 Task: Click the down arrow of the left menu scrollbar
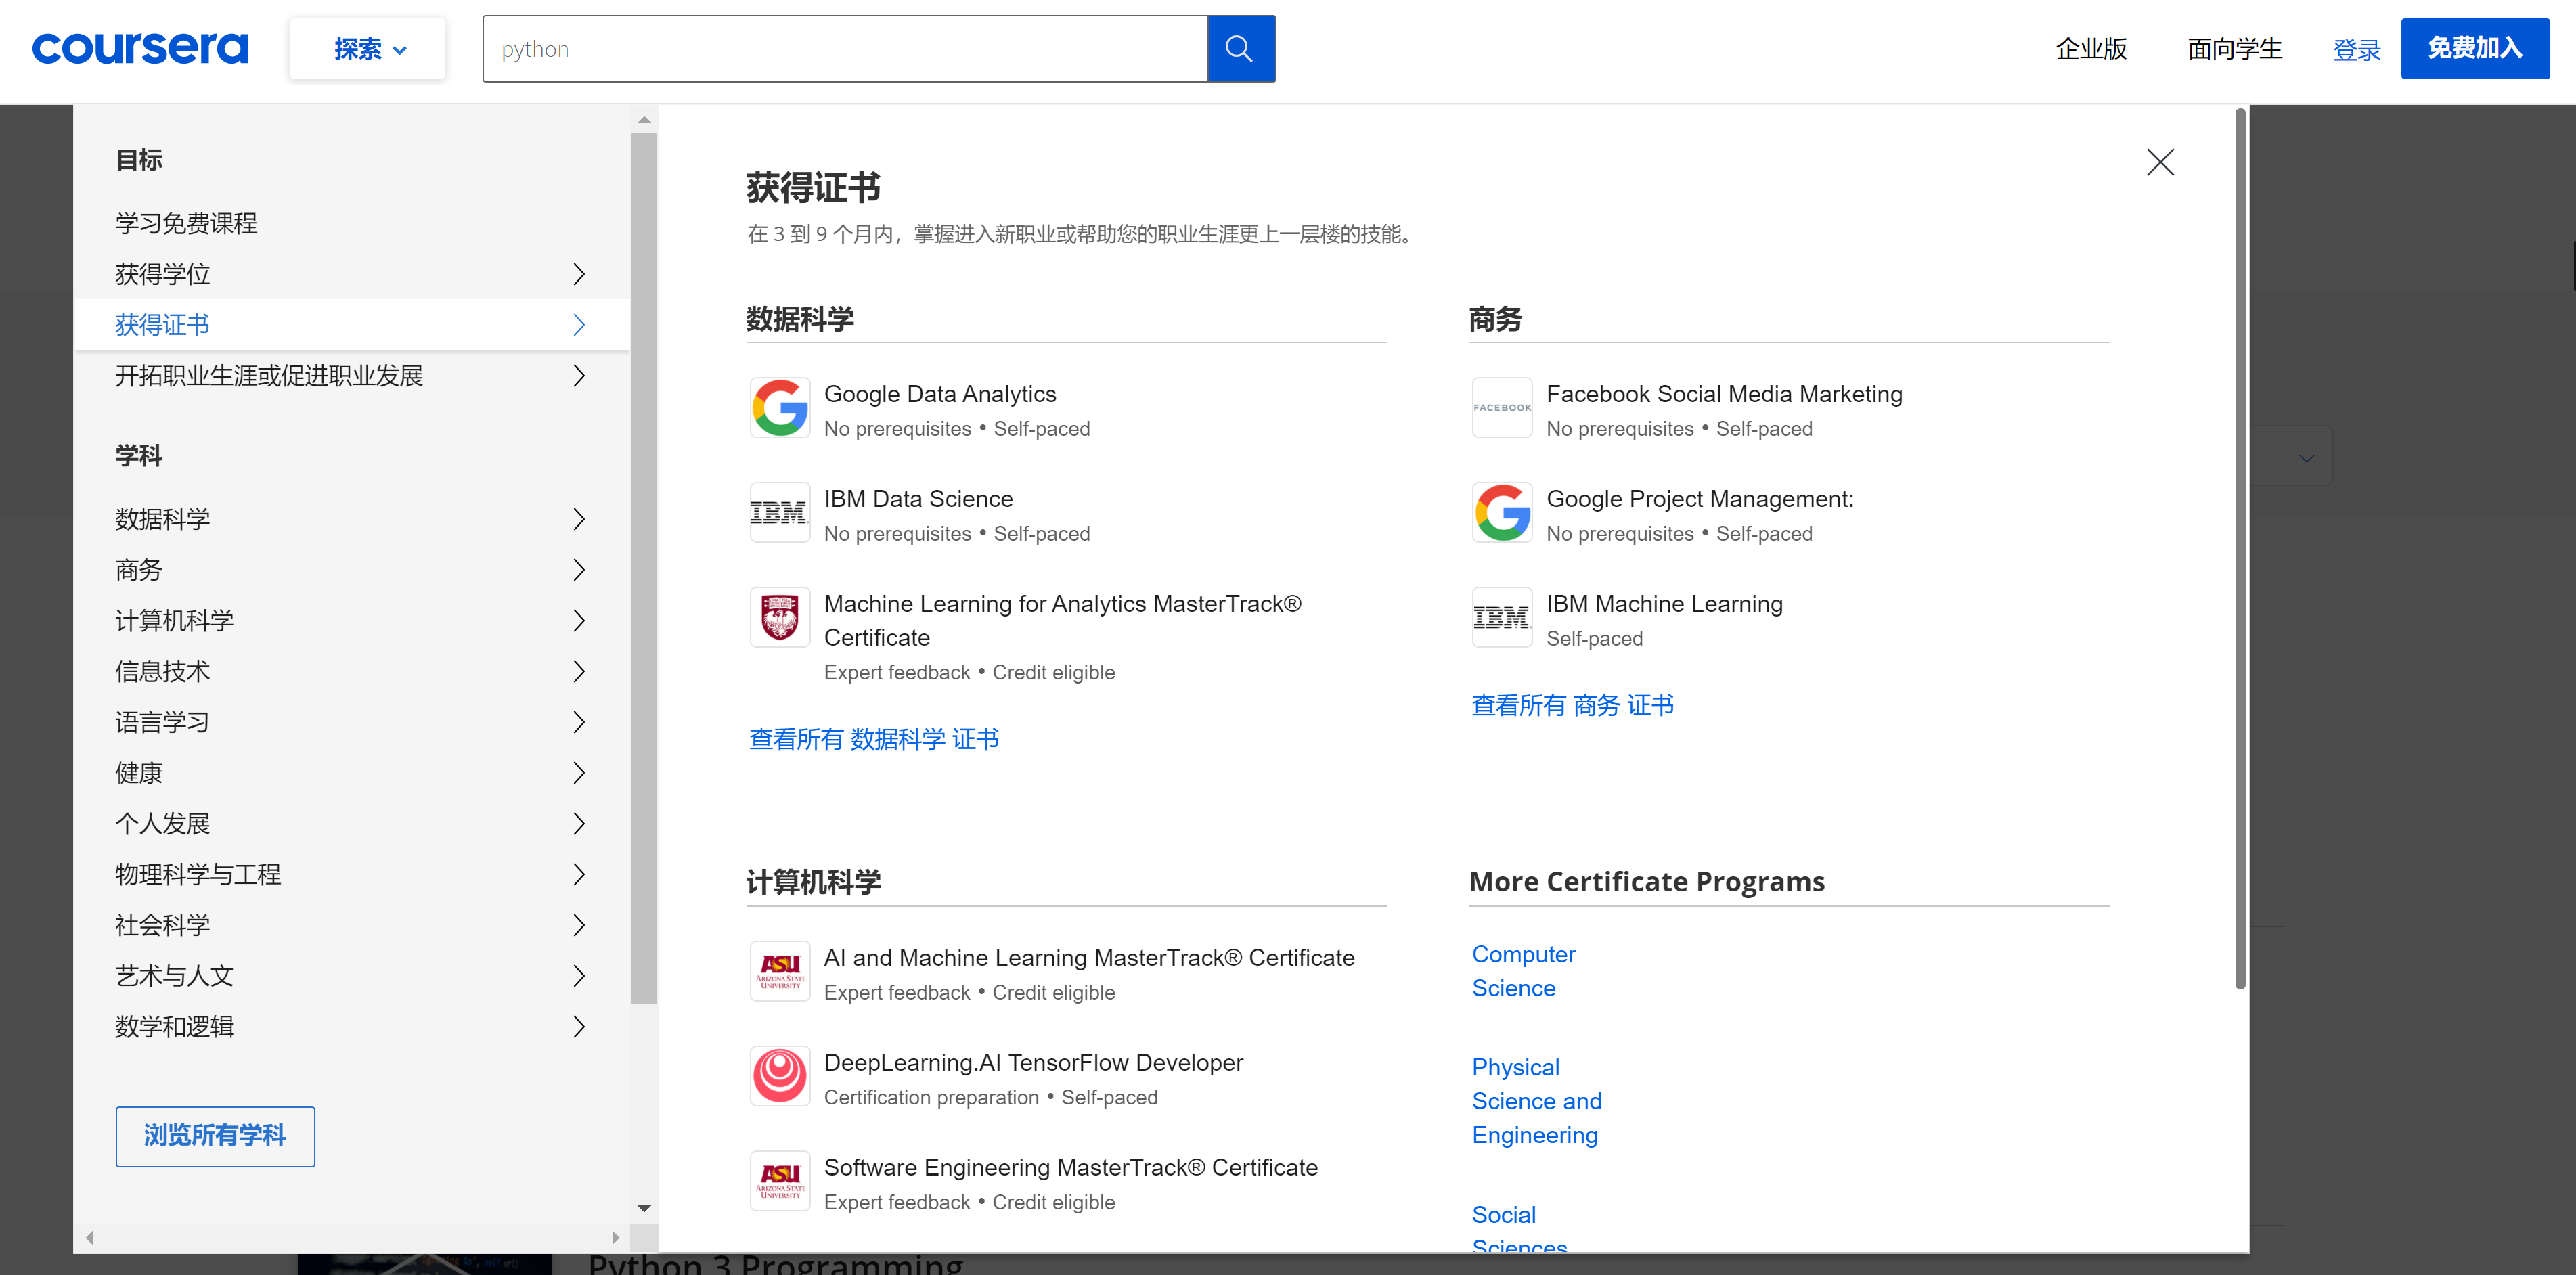(644, 1209)
